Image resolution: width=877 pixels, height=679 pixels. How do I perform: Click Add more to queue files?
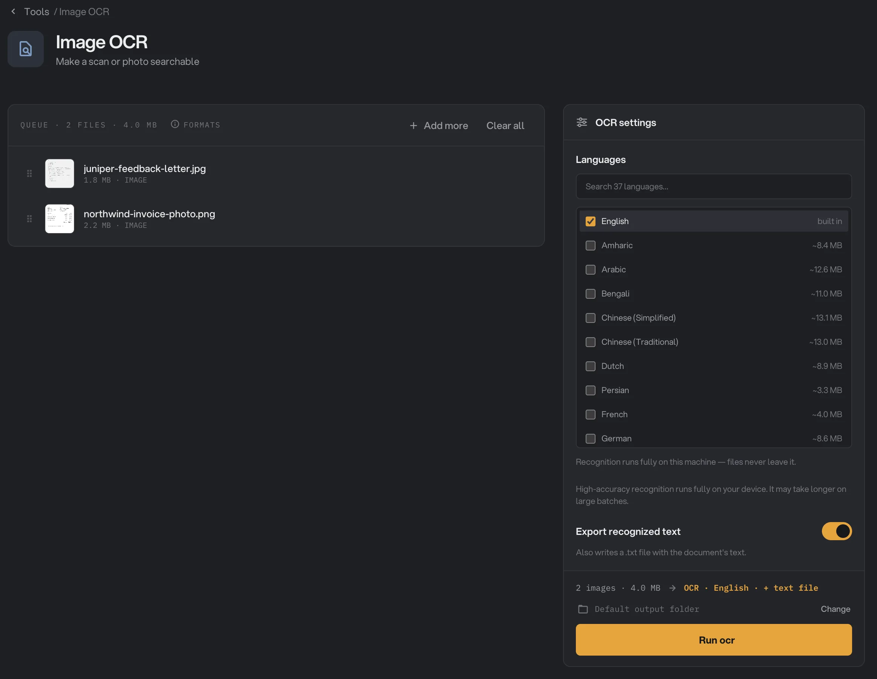click(x=439, y=126)
